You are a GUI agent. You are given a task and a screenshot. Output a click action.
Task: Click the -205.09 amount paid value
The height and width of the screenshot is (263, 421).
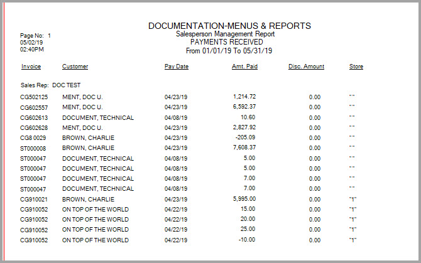coord(245,137)
